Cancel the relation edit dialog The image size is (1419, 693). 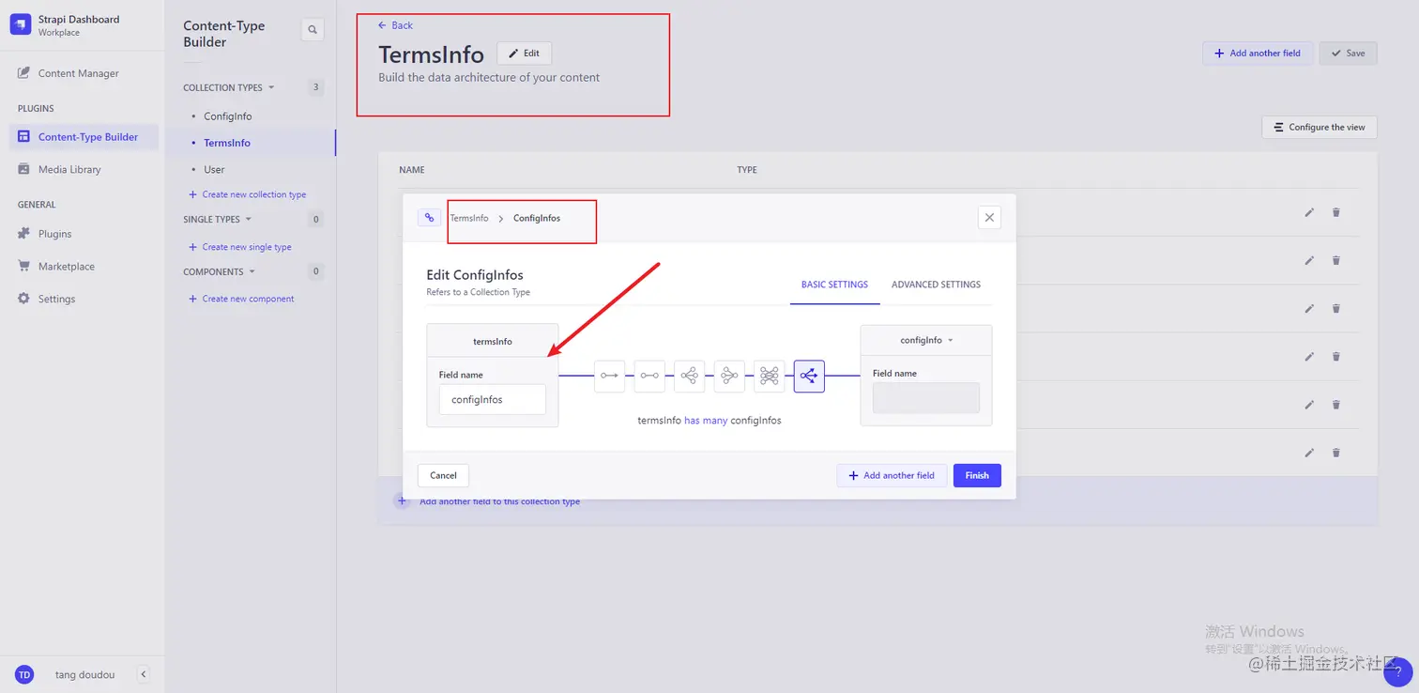coord(443,475)
